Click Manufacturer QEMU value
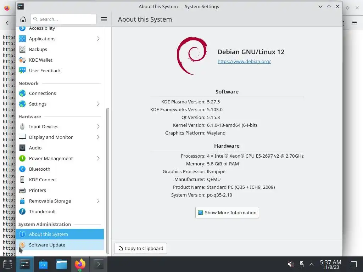The height and width of the screenshot is (272, 363). click(214, 179)
